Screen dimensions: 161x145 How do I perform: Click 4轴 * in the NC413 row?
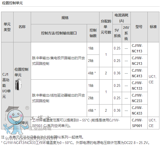92,73
